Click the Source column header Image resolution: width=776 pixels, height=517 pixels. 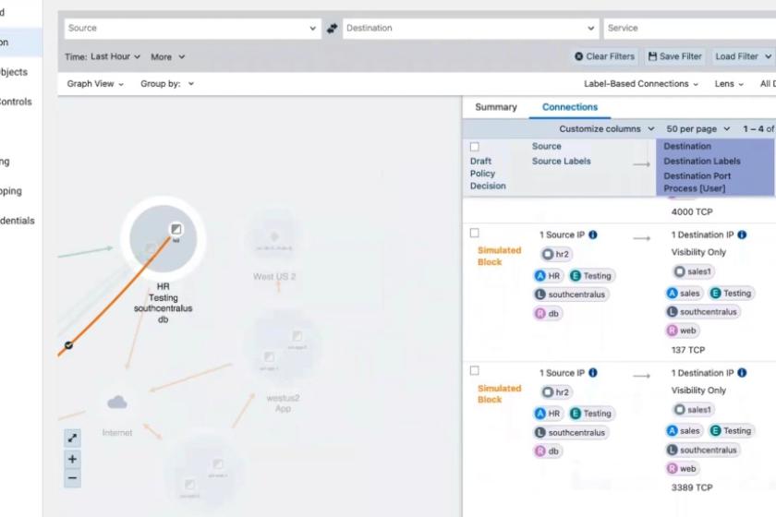[x=546, y=147]
